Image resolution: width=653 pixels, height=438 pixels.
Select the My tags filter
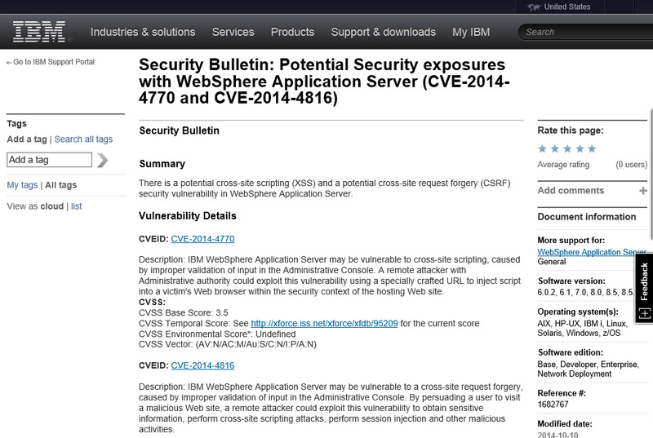22,185
